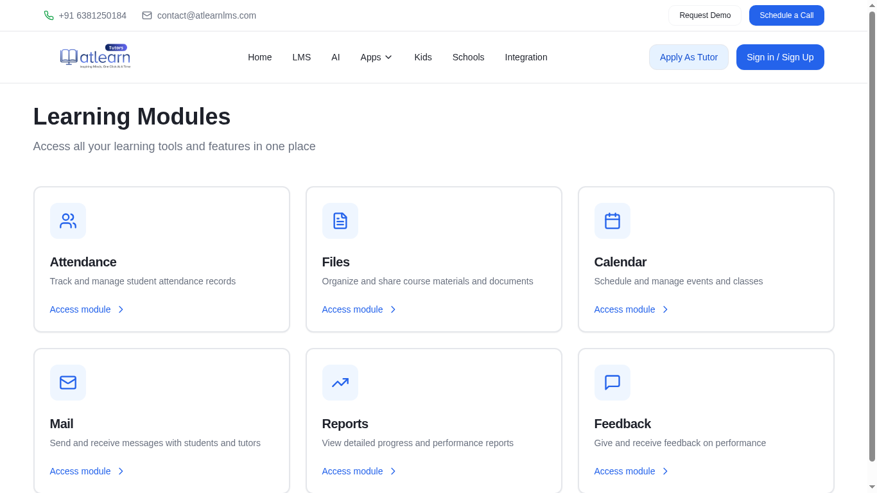Click the arrow next to Files Access module
This screenshot has height=493, width=877.
393,309
